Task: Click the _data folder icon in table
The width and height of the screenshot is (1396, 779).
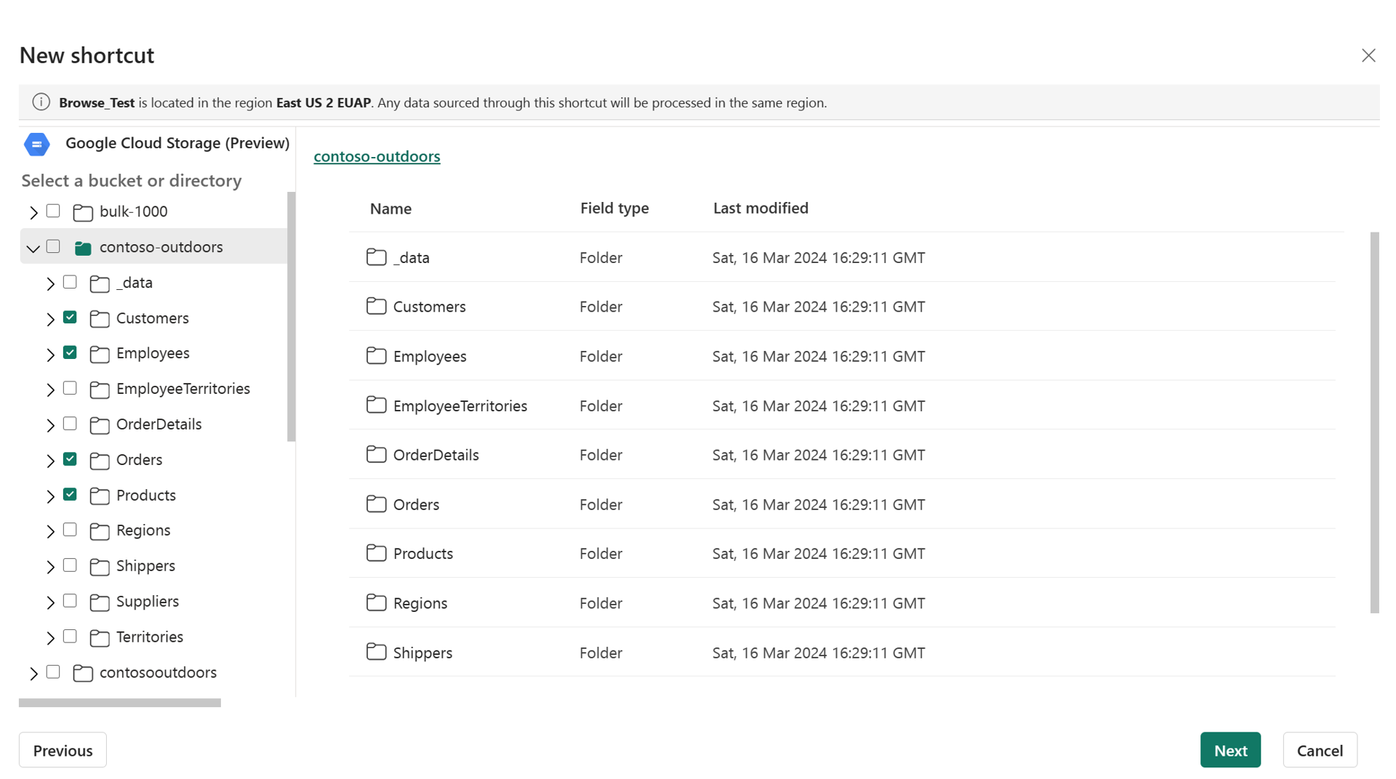Action: [376, 257]
